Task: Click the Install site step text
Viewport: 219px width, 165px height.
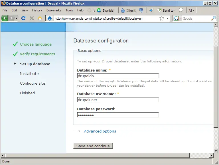Action: pos(29,74)
